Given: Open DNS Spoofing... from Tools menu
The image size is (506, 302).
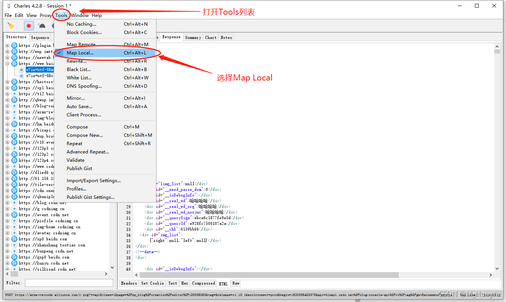Looking at the screenshot, I should 105,86.
